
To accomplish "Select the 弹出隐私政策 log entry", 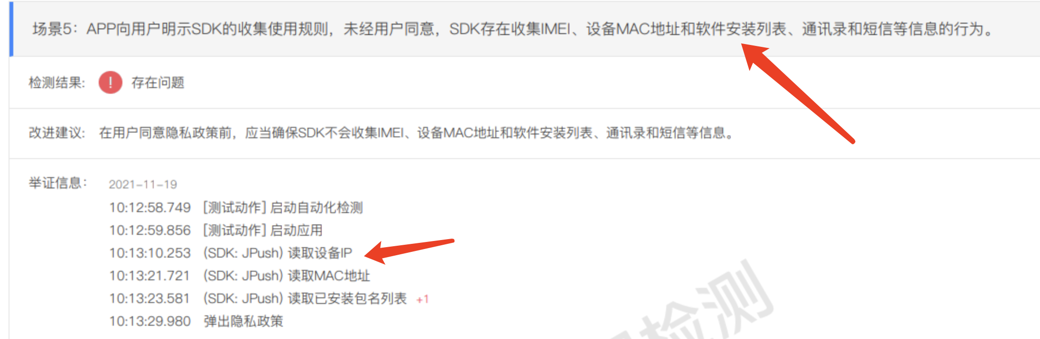I will 196,321.
